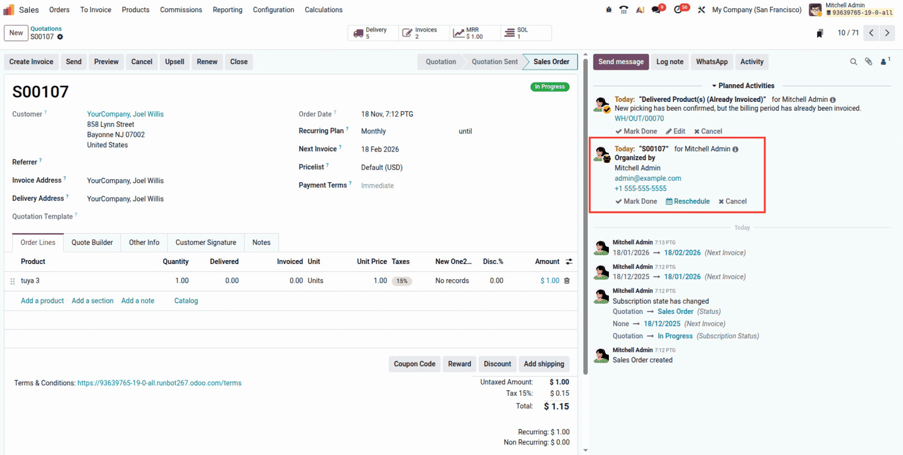This screenshot has width=903, height=455.
Task: Mark Done the S00107 activity
Action: pos(636,201)
